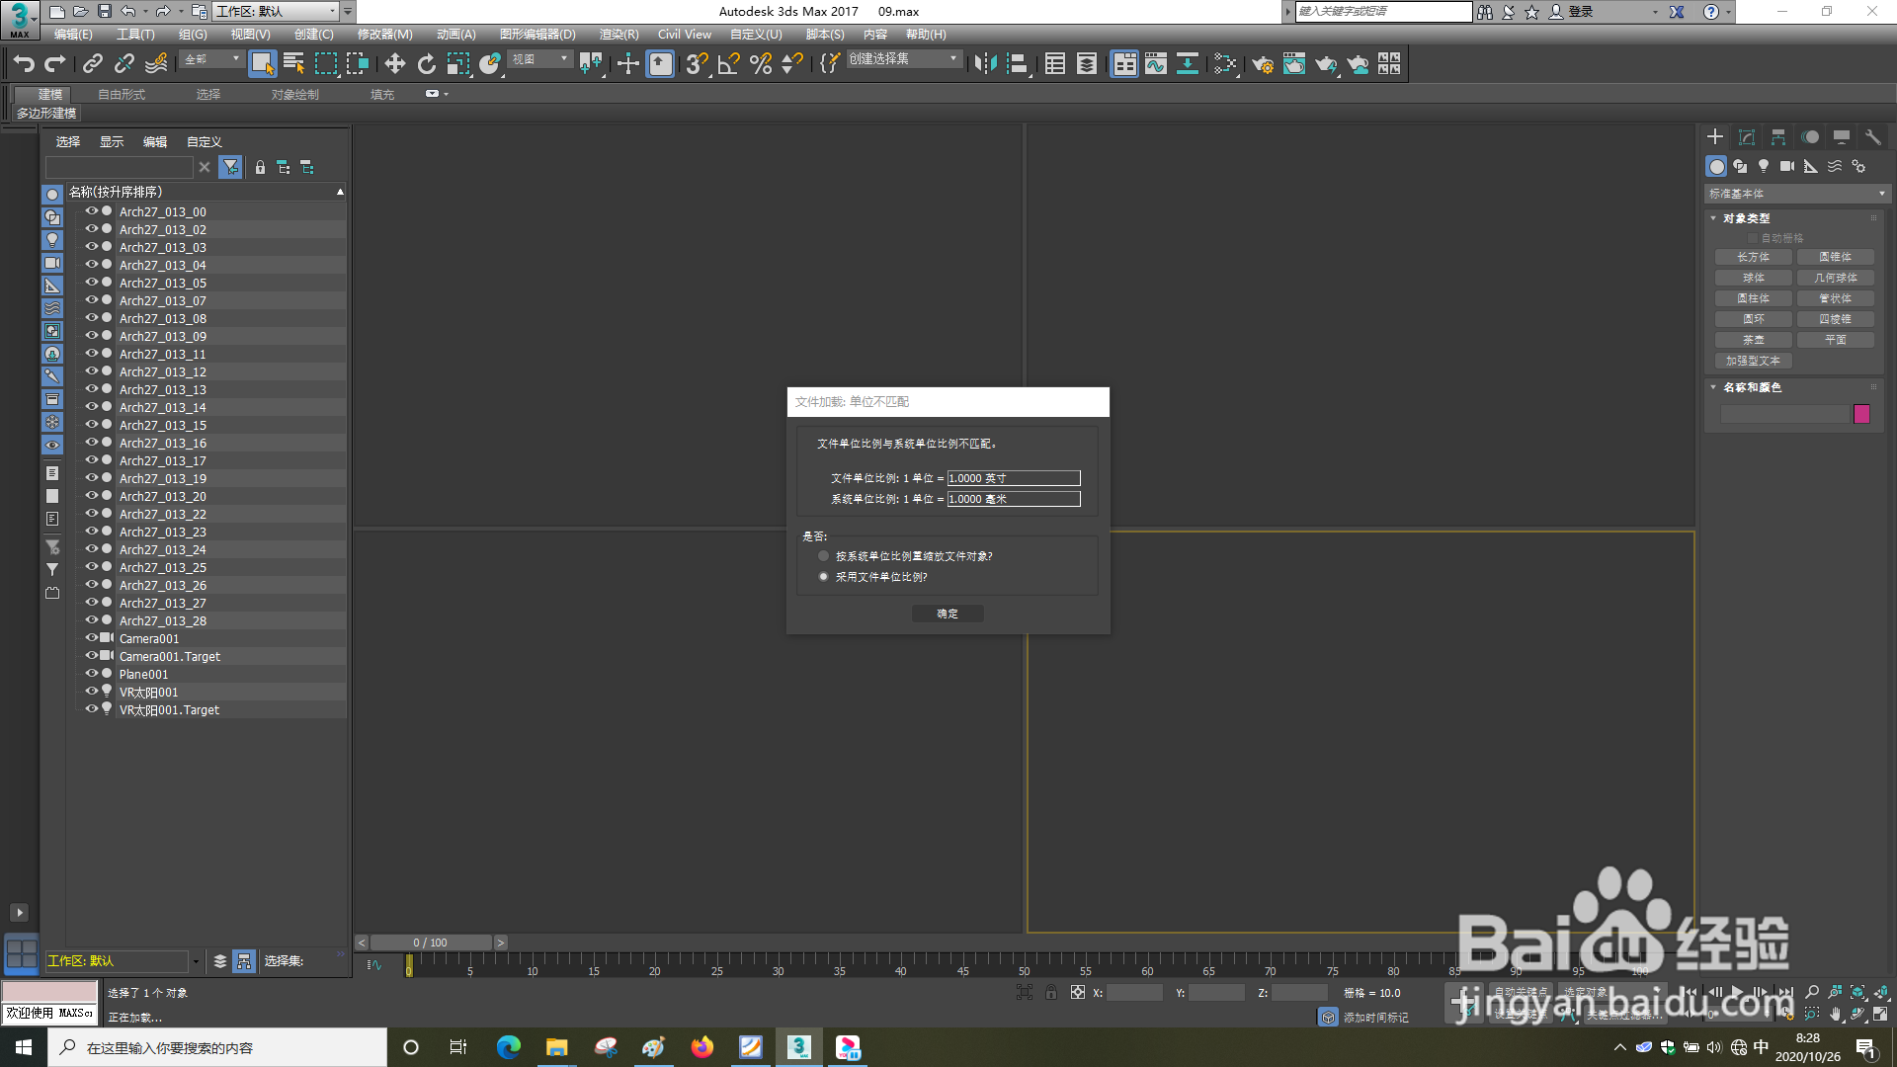The image size is (1897, 1067).
Task: Click the Mirror tool icon
Action: point(984,63)
